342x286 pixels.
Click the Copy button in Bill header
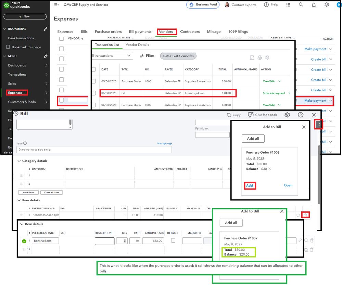point(234,115)
